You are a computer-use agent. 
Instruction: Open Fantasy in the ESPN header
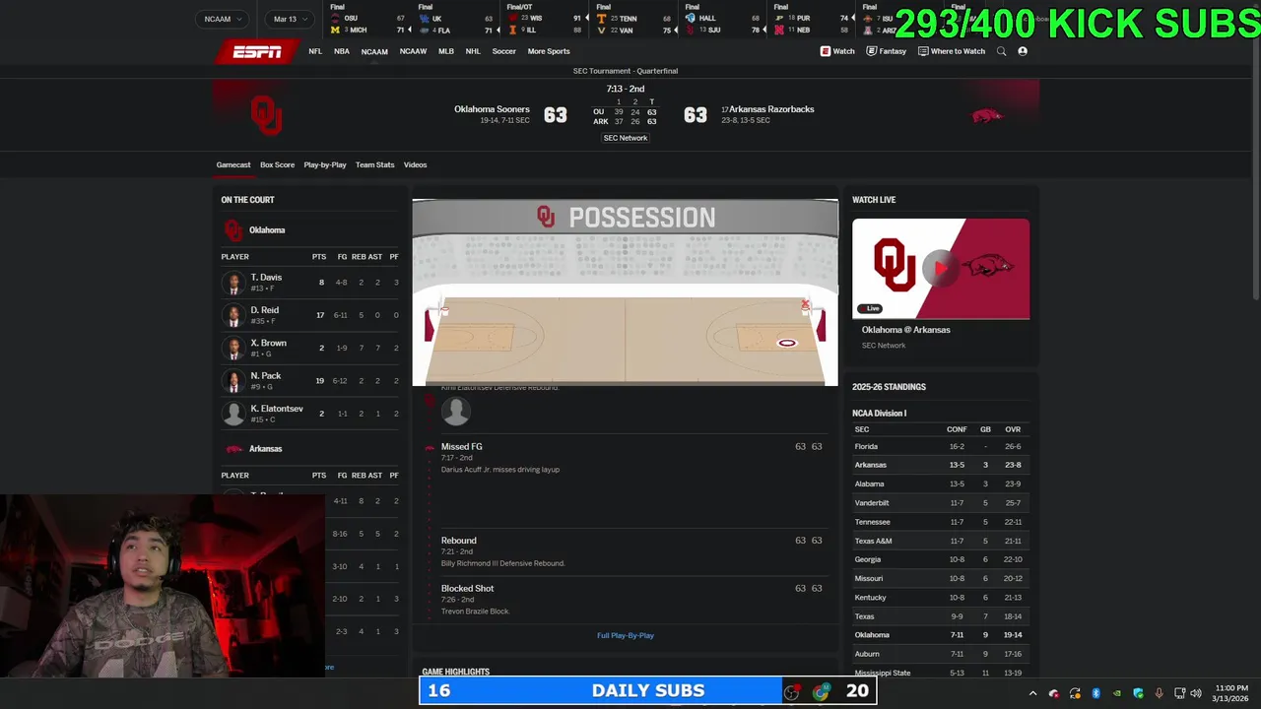click(x=887, y=51)
